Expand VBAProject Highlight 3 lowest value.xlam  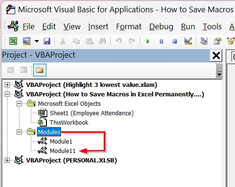7,85
